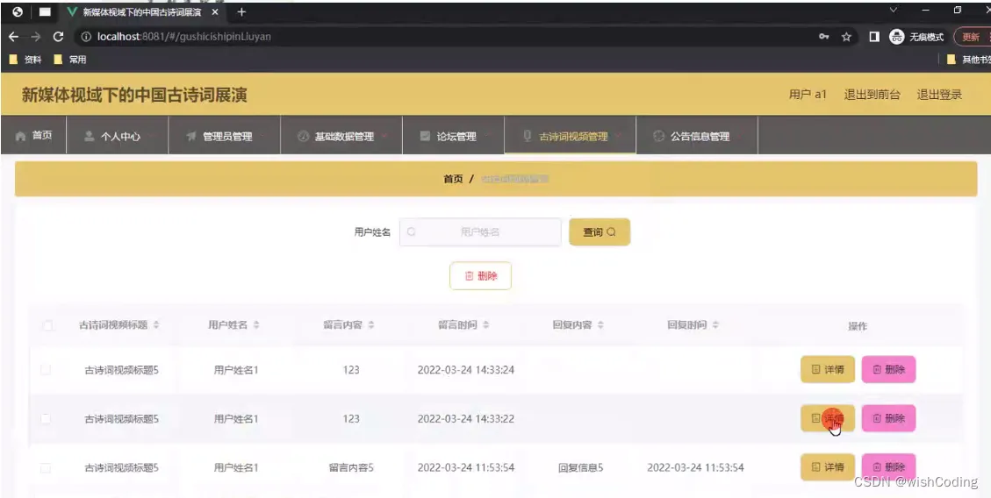Open the incognito mode profile icon
This screenshot has width=991, height=498.
click(x=896, y=37)
